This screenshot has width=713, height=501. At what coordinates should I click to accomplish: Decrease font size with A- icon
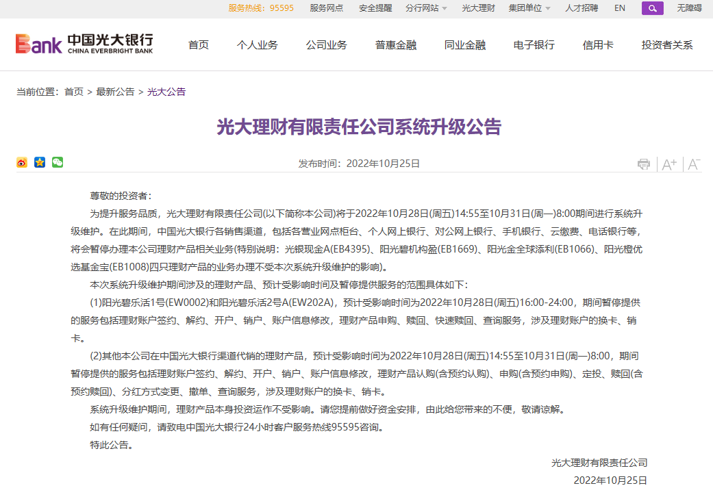coord(693,164)
